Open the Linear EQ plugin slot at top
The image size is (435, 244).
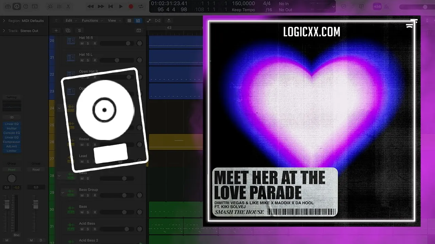coord(12,124)
